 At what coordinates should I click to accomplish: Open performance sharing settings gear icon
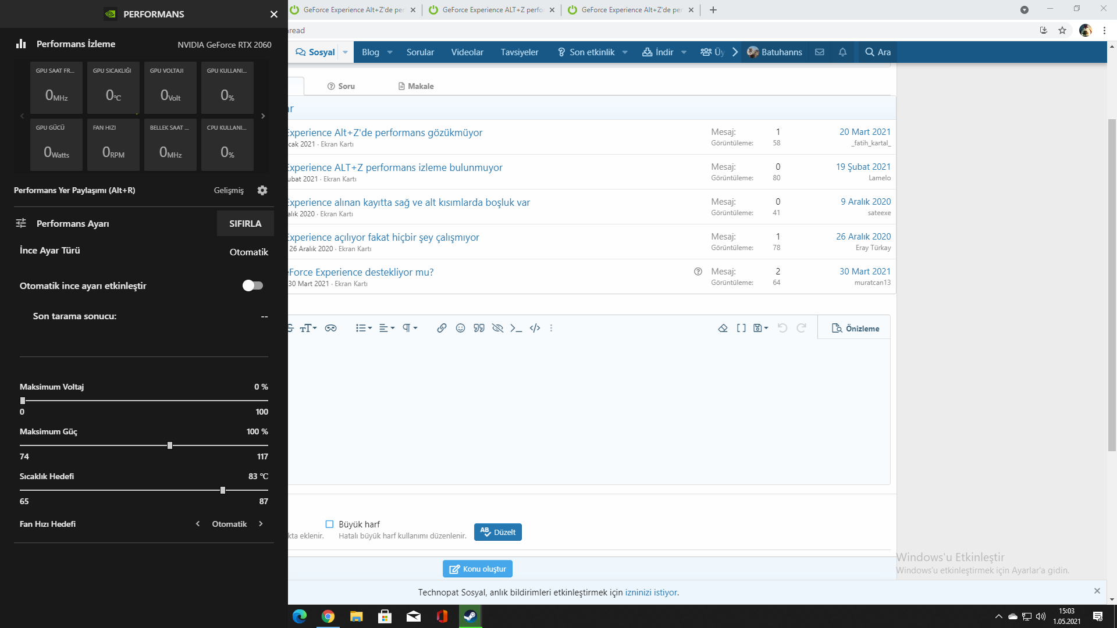tap(262, 190)
